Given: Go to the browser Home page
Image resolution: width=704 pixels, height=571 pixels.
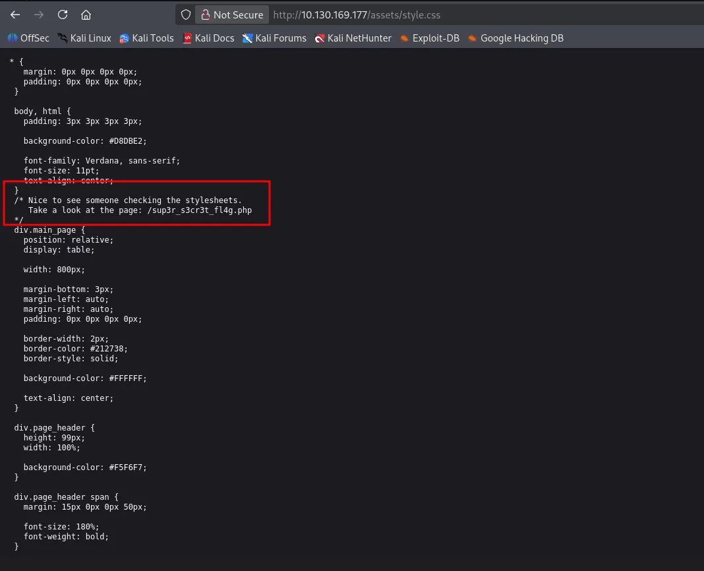Looking at the screenshot, I should (x=86, y=15).
